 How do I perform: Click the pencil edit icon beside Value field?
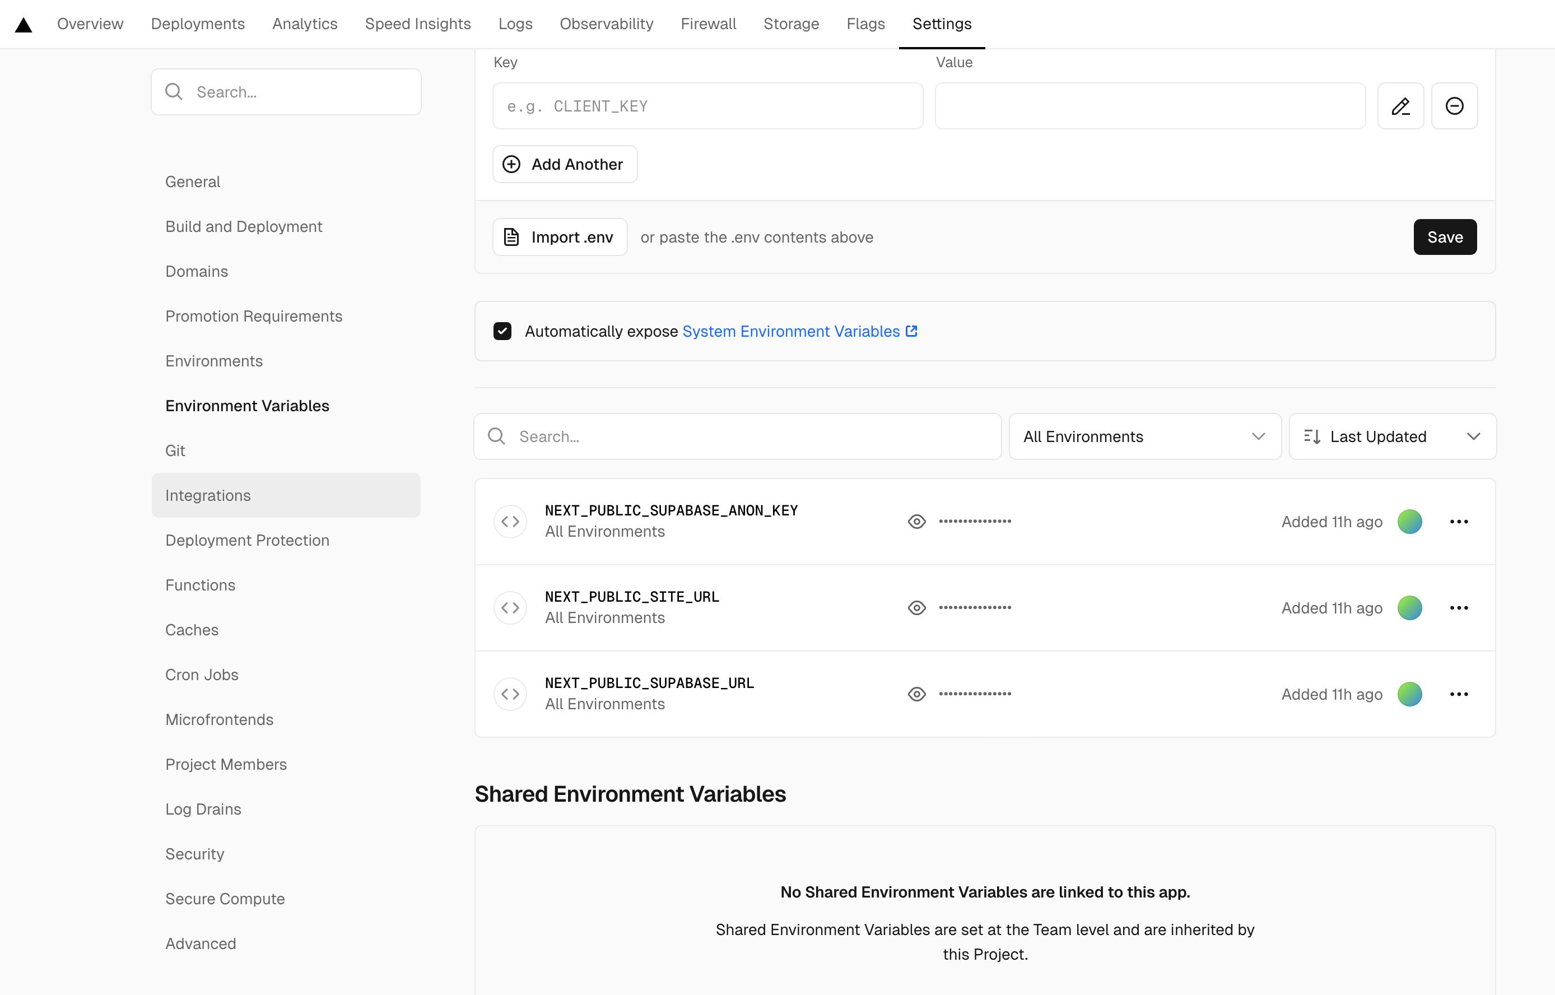click(1400, 106)
